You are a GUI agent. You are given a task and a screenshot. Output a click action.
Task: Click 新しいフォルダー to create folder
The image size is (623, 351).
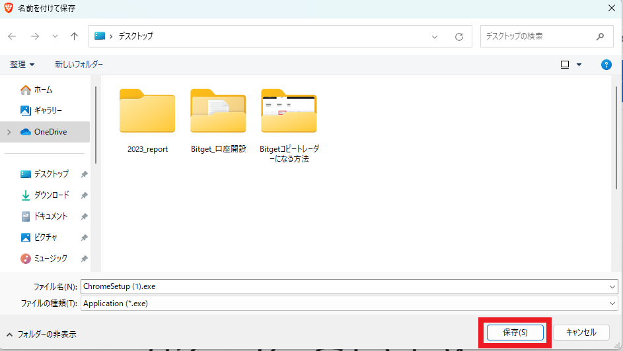point(79,65)
